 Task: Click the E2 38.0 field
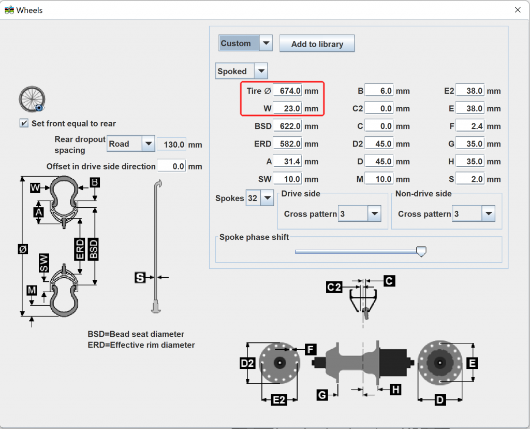[x=470, y=91]
